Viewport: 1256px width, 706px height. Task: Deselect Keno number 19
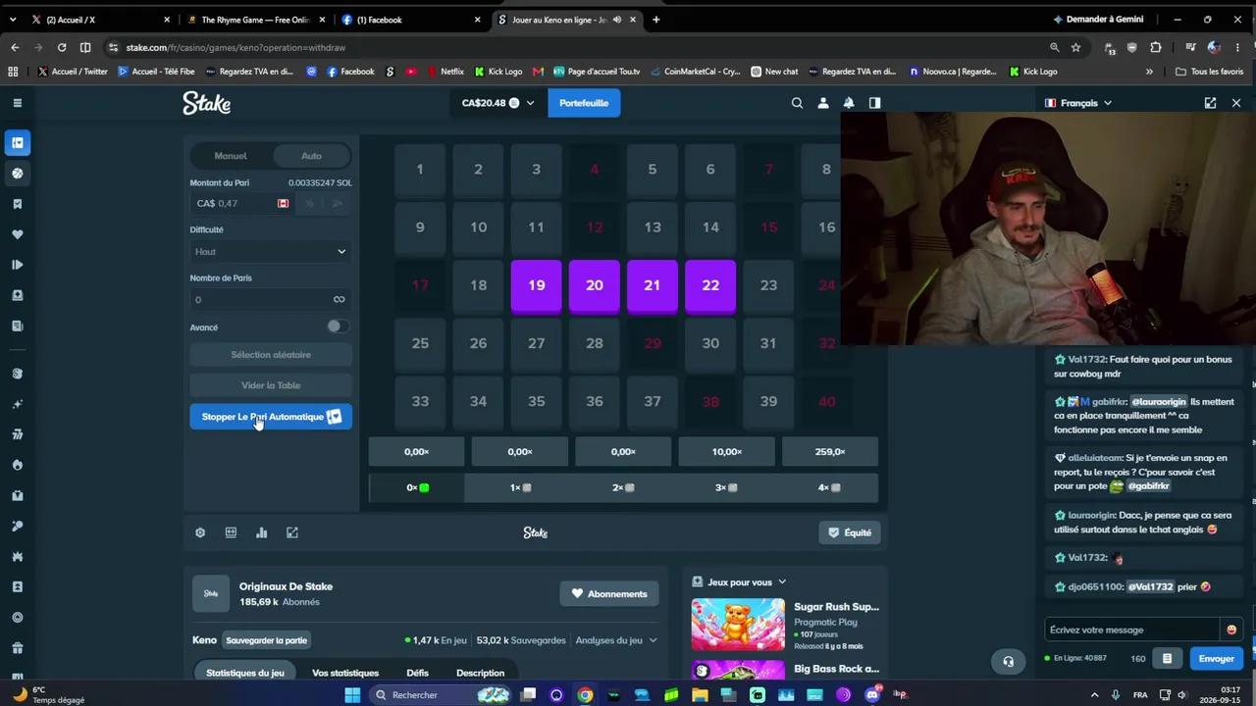(x=537, y=285)
